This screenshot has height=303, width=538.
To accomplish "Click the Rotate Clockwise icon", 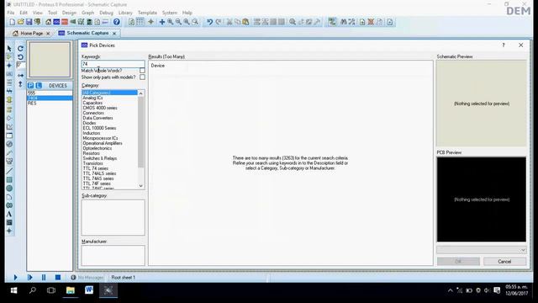I will [20, 49].
